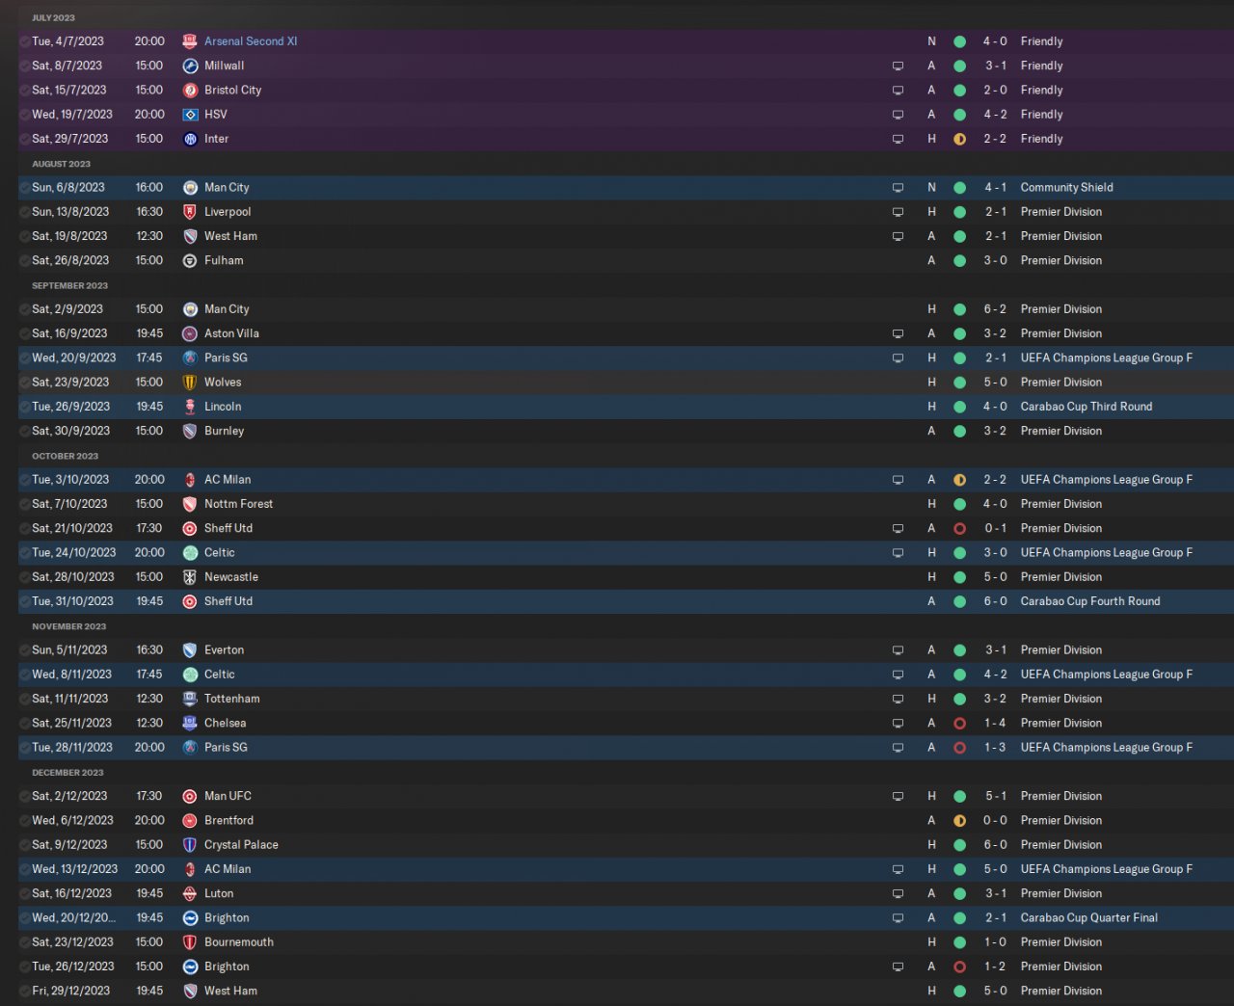The width and height of the screenshot is (1234, 1006).
Task: Open the Arsenal Second XI team link
Action: click(251, 41)
